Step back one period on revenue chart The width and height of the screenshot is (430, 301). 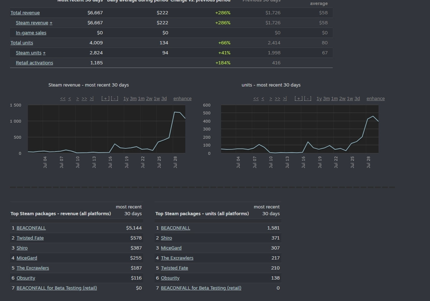[69, 99]
